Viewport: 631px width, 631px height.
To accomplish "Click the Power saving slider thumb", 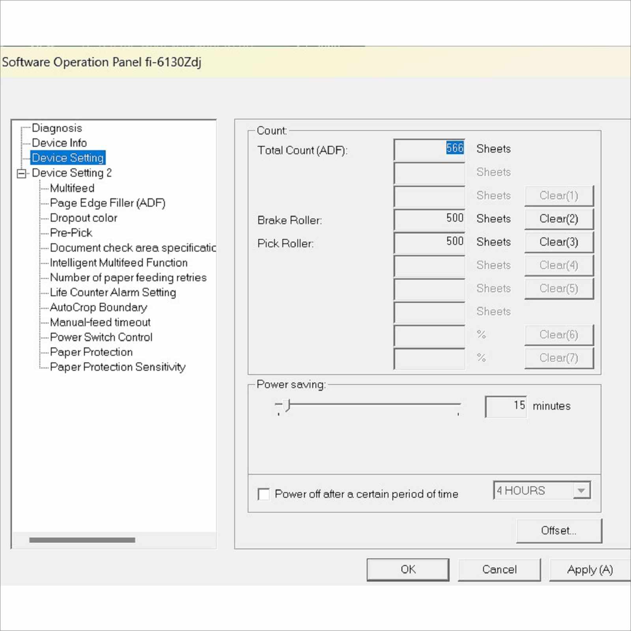I will (287, 405).
